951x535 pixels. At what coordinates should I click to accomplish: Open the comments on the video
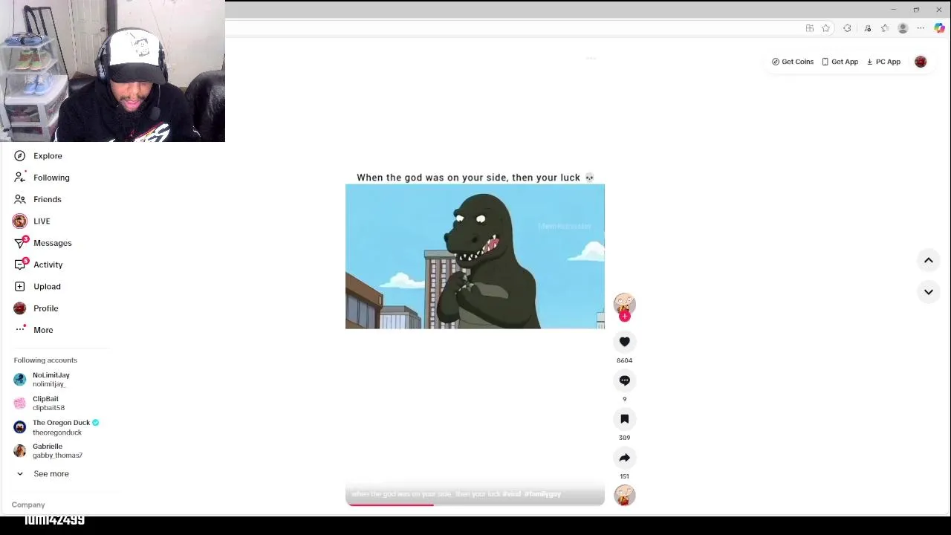pyautogui.click(x=625, y=380)
